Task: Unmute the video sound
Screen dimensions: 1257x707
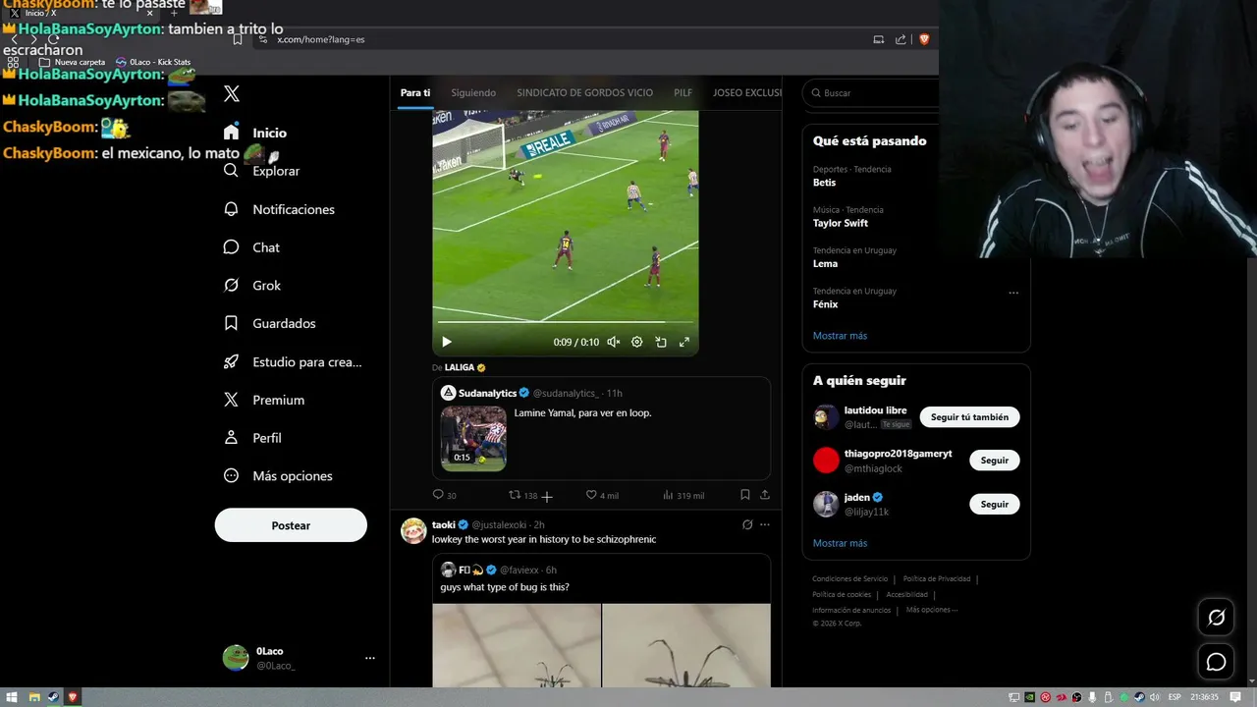Action: pos(614,342)
